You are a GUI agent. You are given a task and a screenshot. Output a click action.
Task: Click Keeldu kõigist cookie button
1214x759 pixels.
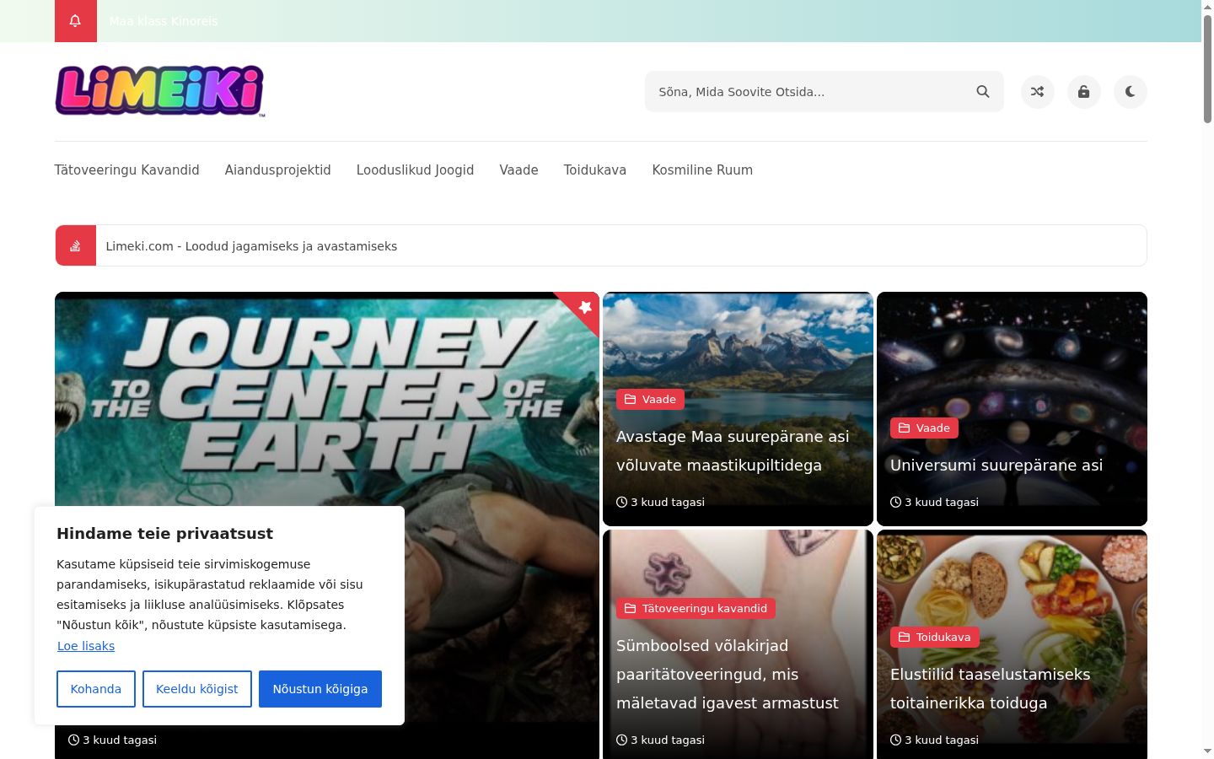pos(197,689)
